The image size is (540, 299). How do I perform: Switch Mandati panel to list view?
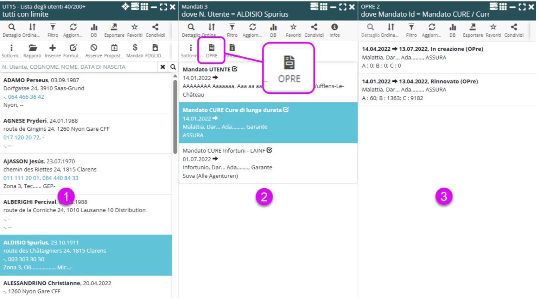[x=314, y=7]
